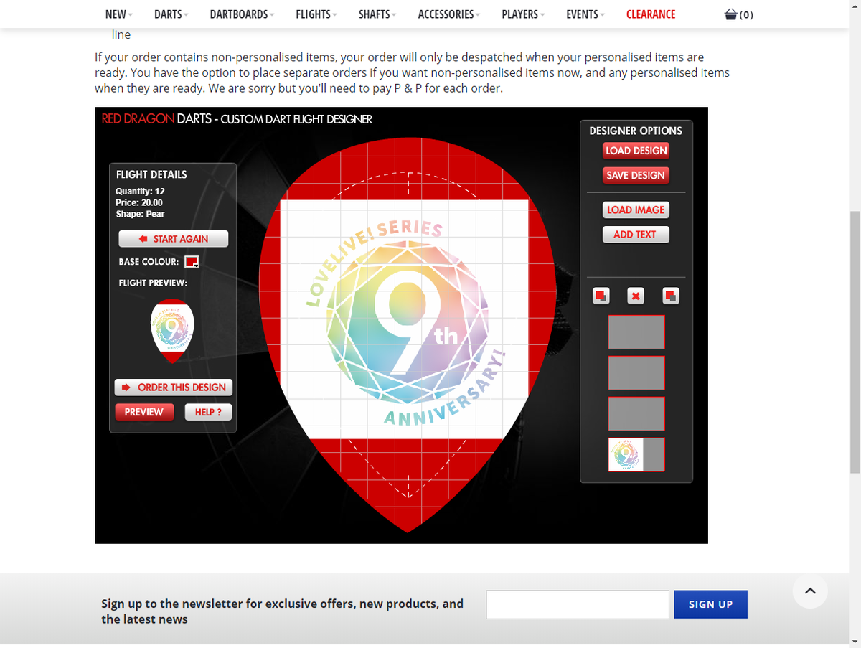Image resolution: width=861 pixels, height=648 pixels.
Task: Open the BASE COLOUR red swatch picker
Action: [x=192, y=262]
